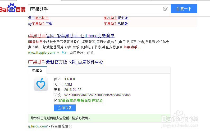Open the 苹果助手哪个好 related search link
210x133 pixels.
(116, 18)
